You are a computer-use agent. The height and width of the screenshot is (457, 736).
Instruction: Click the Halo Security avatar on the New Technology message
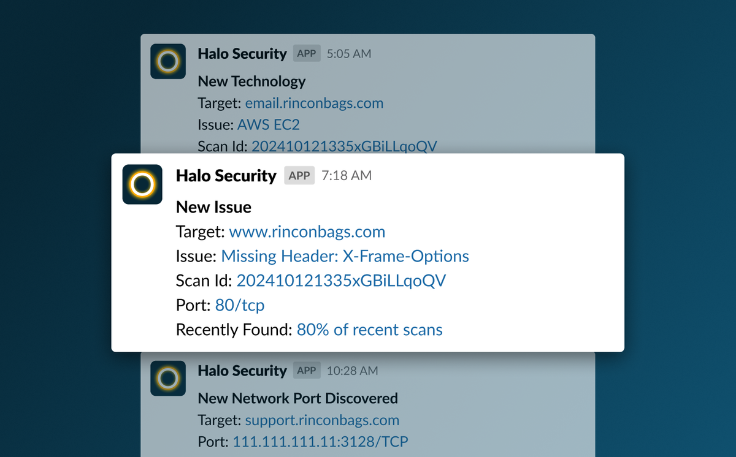click(167, 61)
